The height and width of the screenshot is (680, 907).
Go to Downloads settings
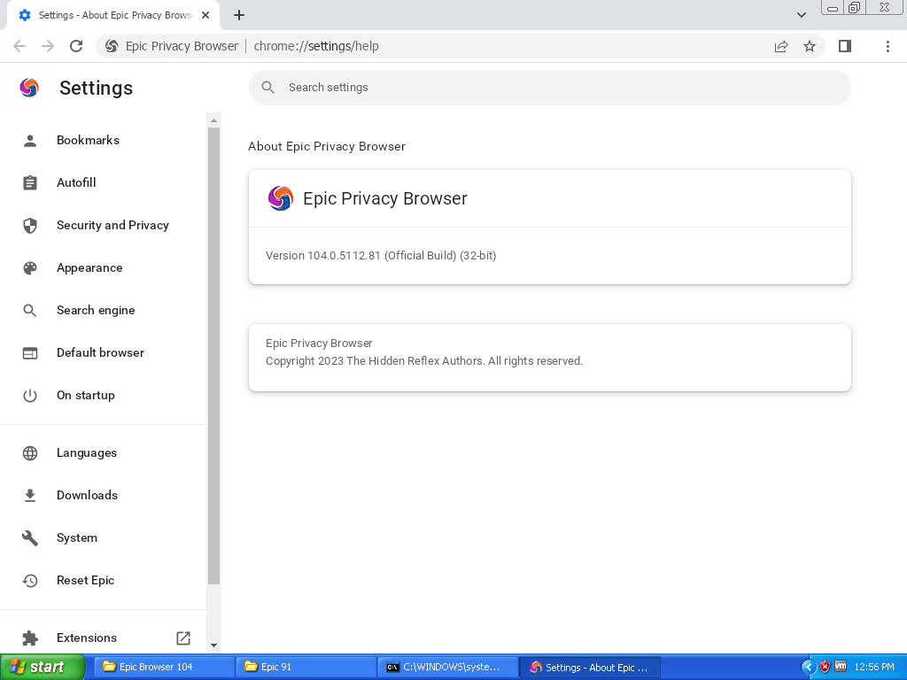[103, 496]
